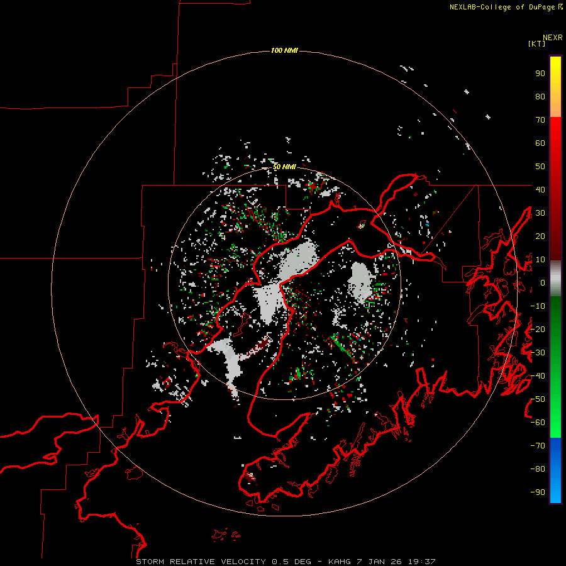Click the NEXLAB-College of DuPage watermark text
Viewport: 566px width, 566px height.
(506, 7)
